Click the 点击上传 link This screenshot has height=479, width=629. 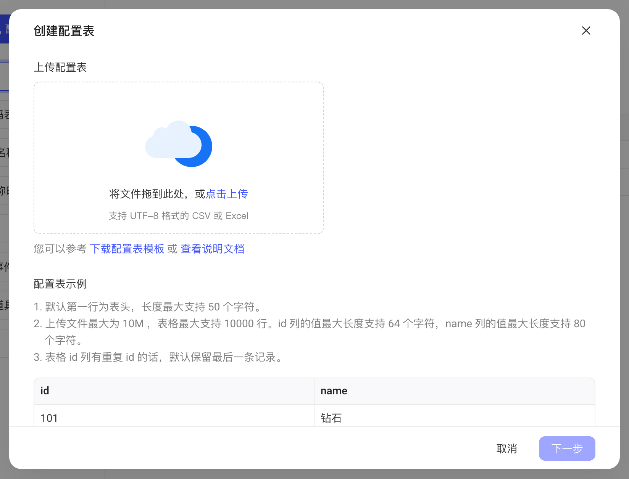click(x=227, y=194)
